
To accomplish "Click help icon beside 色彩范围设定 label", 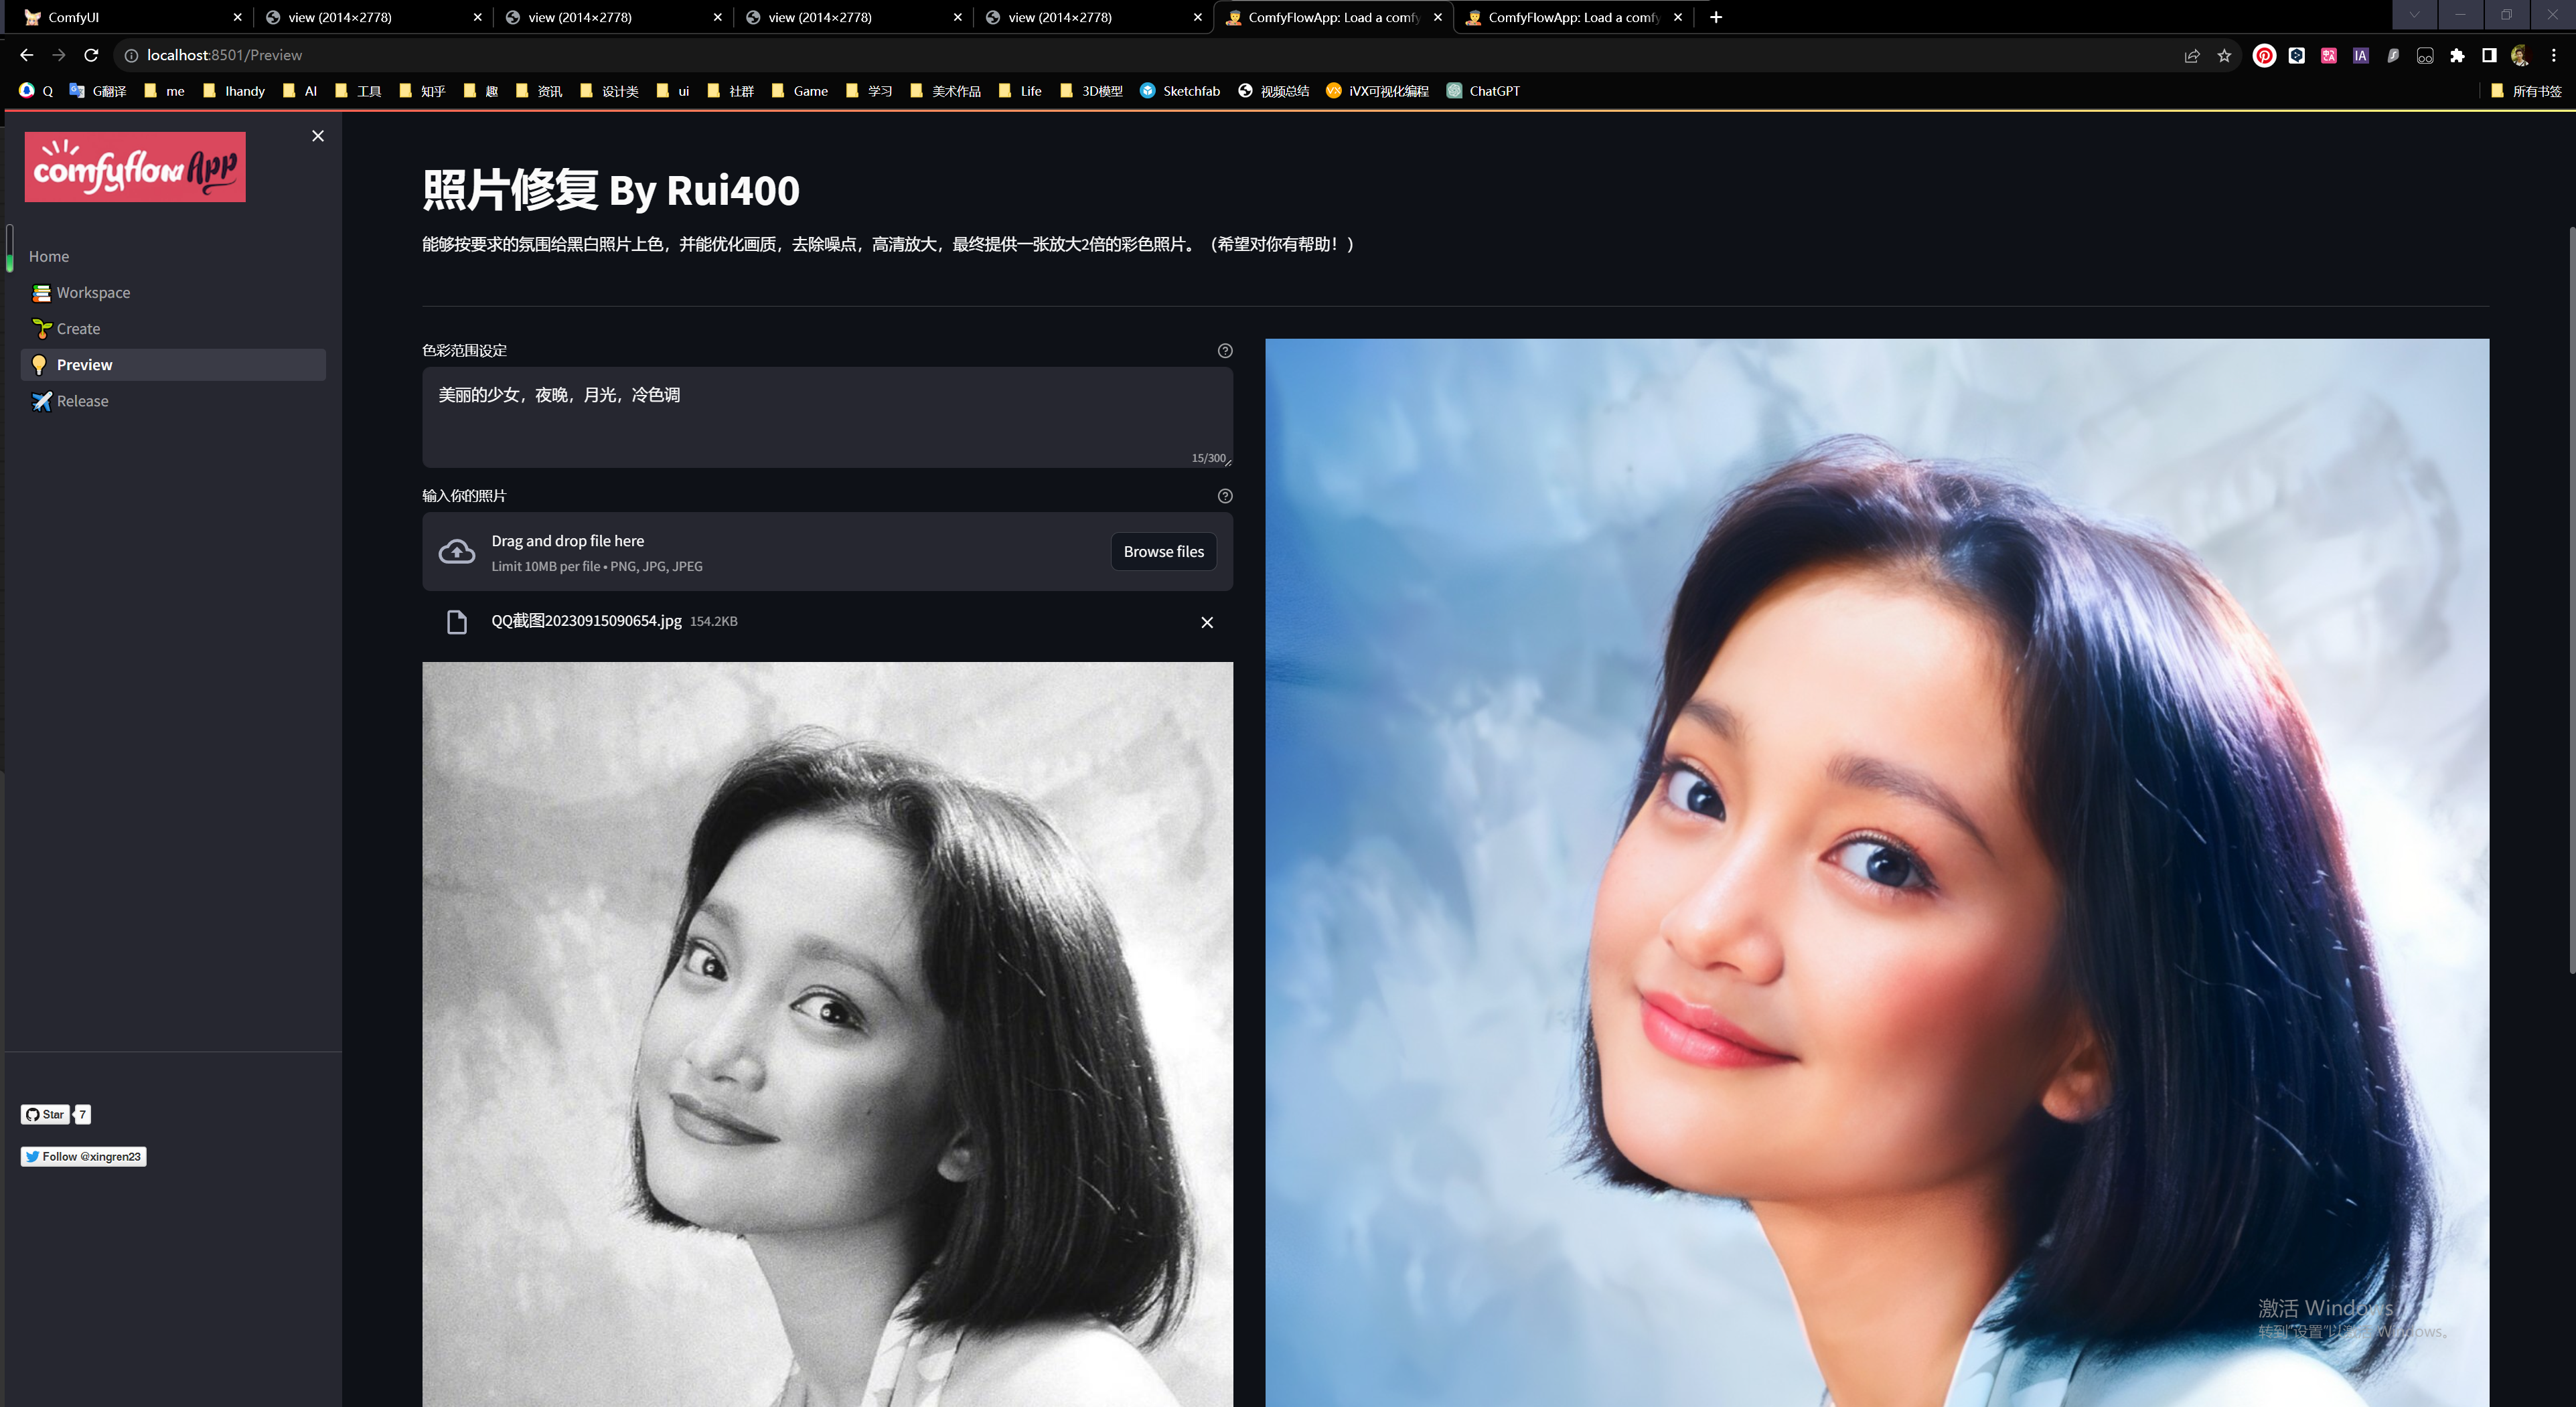I will [x=1225, y=351].
